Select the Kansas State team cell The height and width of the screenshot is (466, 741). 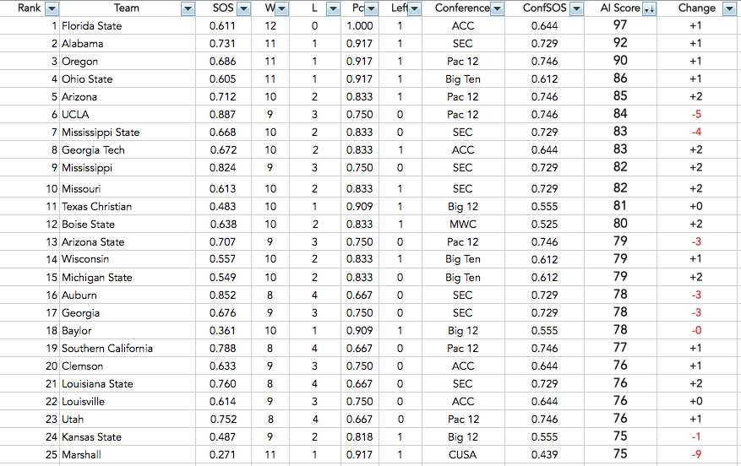click(x=128, y=436)
